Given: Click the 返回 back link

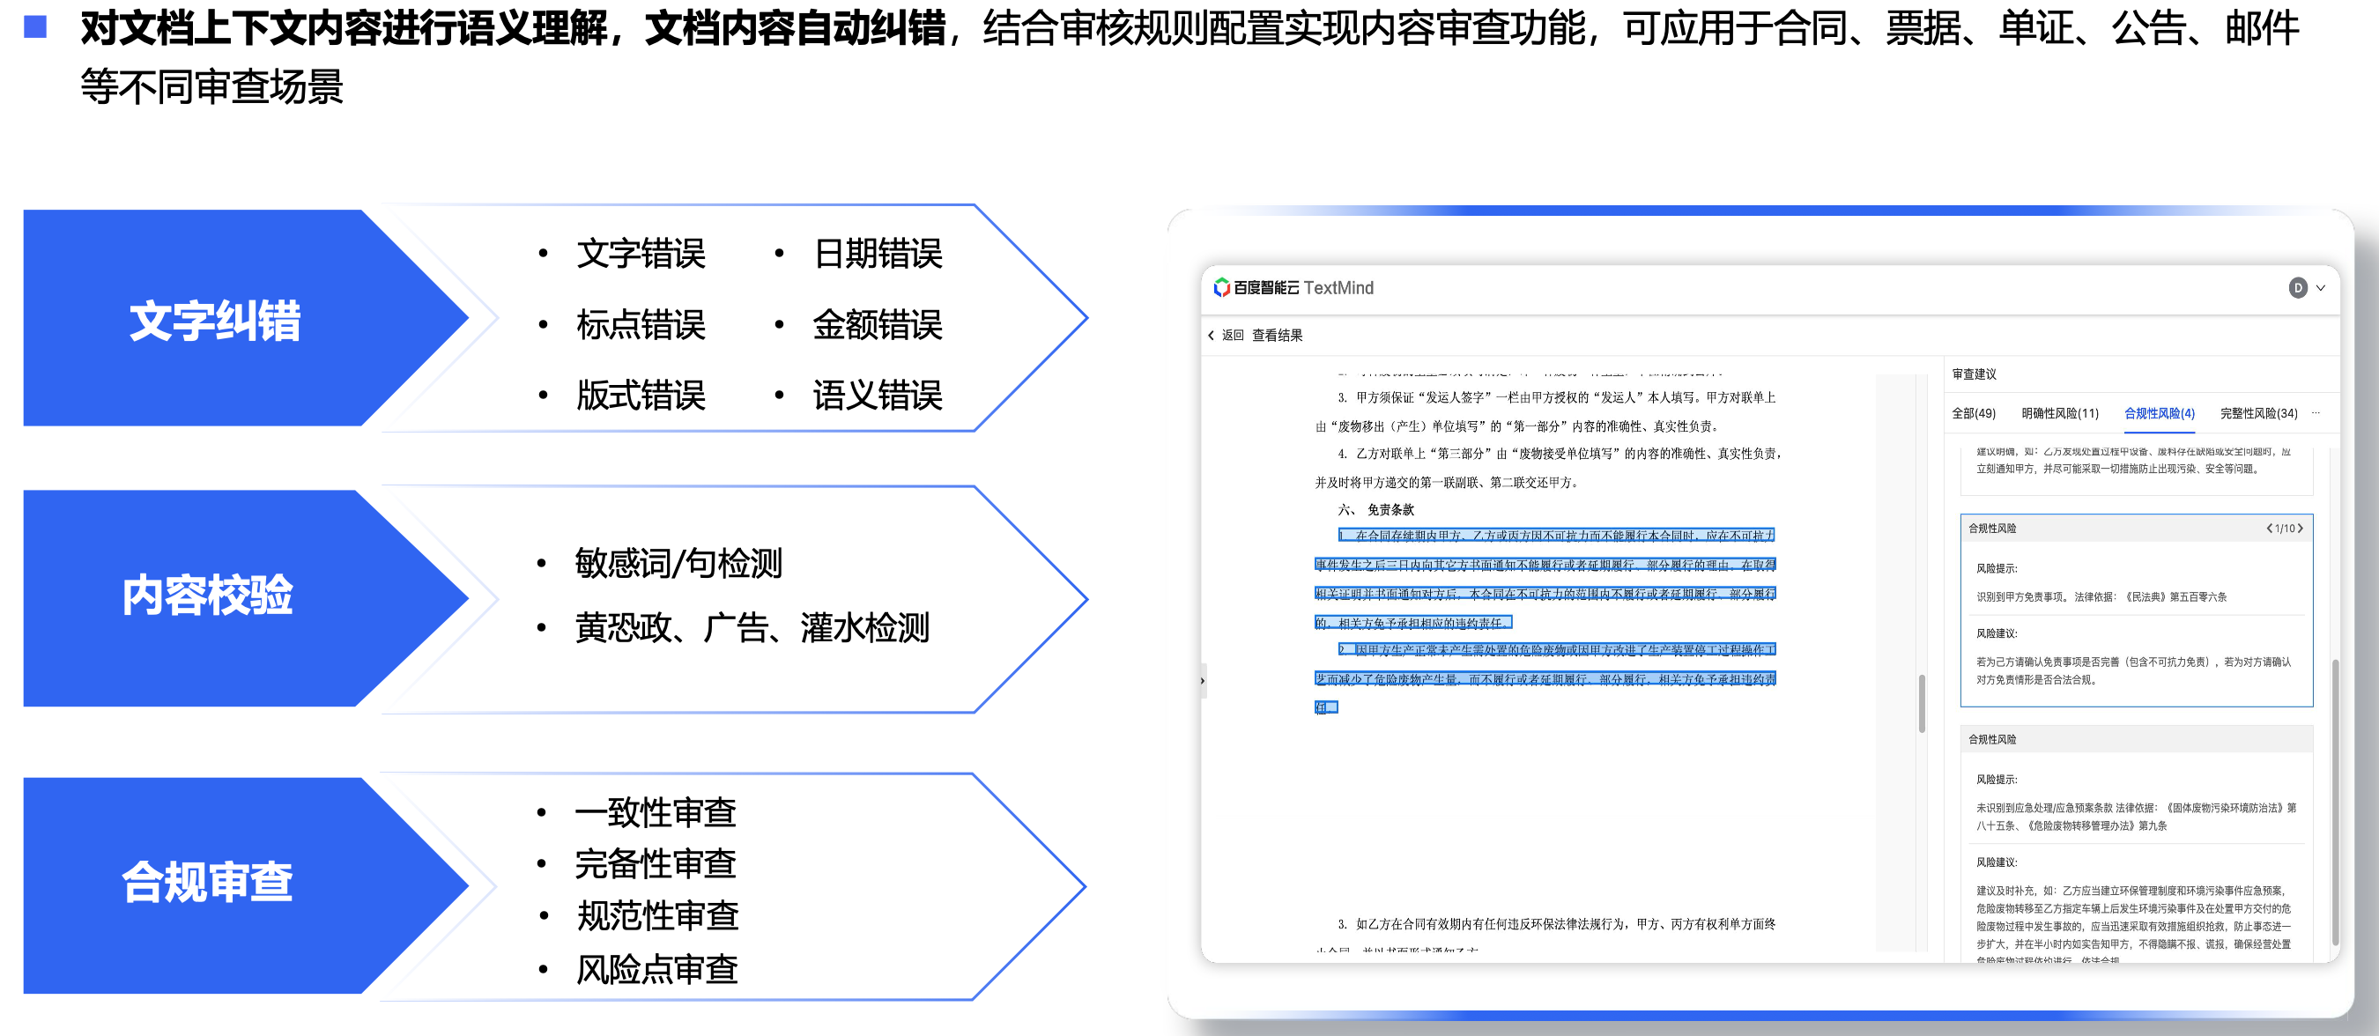Looking at the screenshot, I should tap(1232, 335).
